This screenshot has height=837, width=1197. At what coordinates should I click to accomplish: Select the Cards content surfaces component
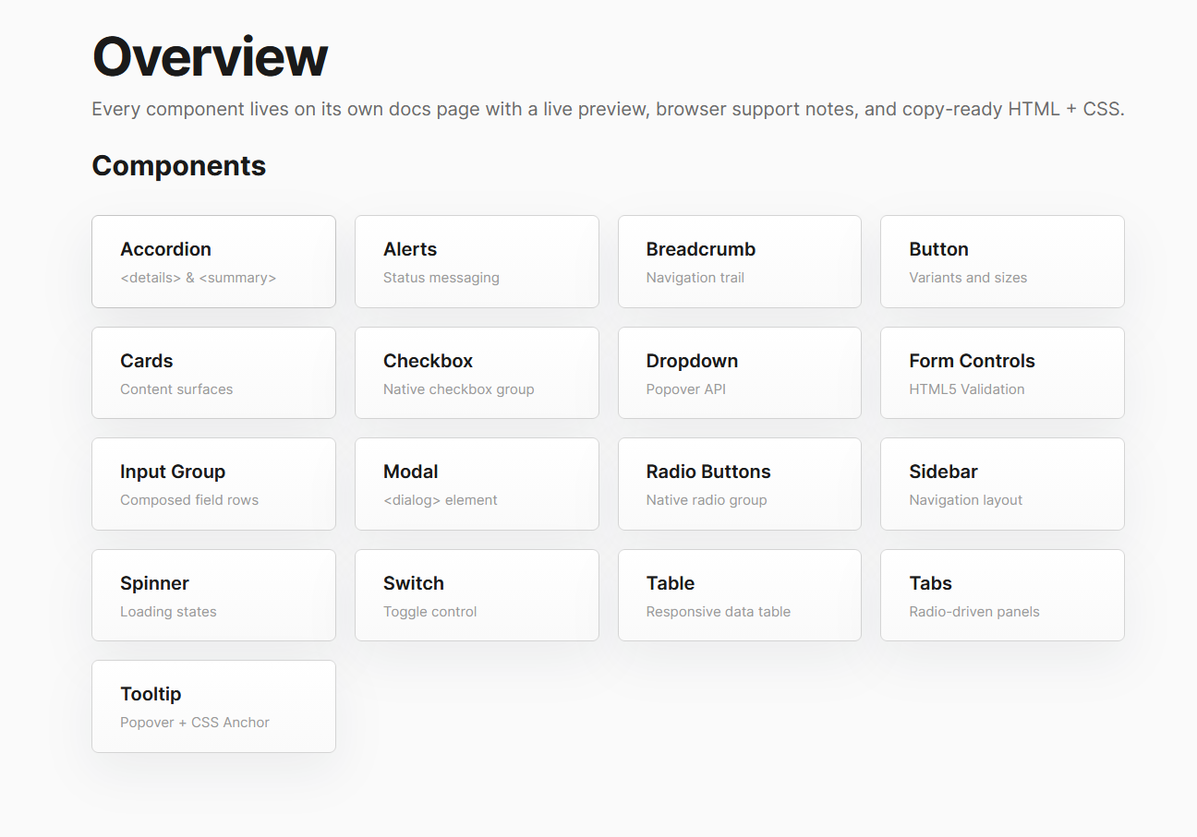tap(213, 373)
